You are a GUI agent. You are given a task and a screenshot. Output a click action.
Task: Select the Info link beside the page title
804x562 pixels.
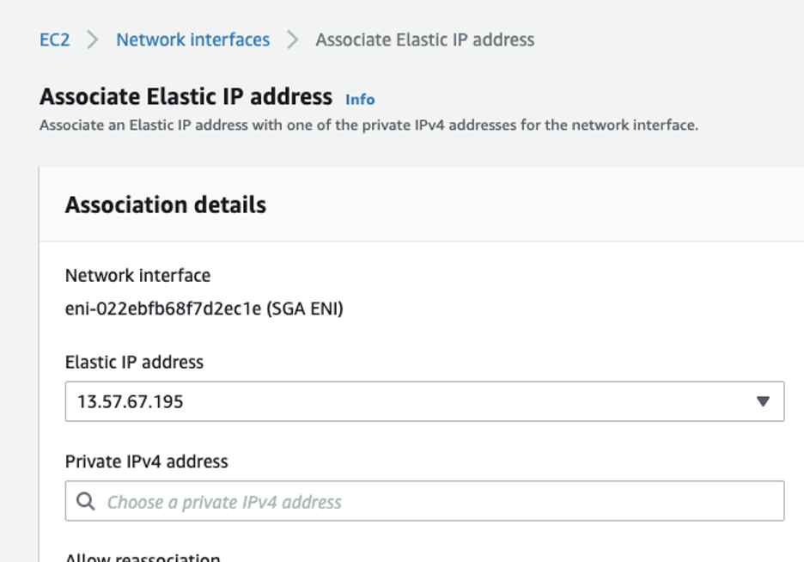tap(360, 100)
